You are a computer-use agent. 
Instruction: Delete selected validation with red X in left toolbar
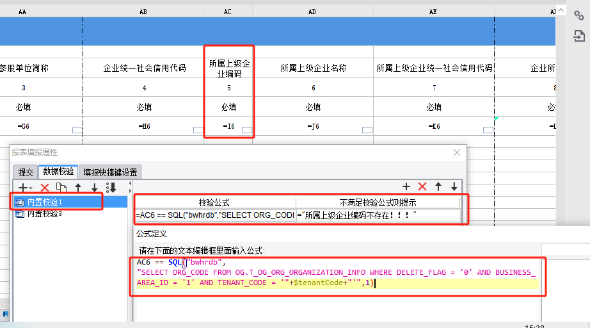(45, 188)
